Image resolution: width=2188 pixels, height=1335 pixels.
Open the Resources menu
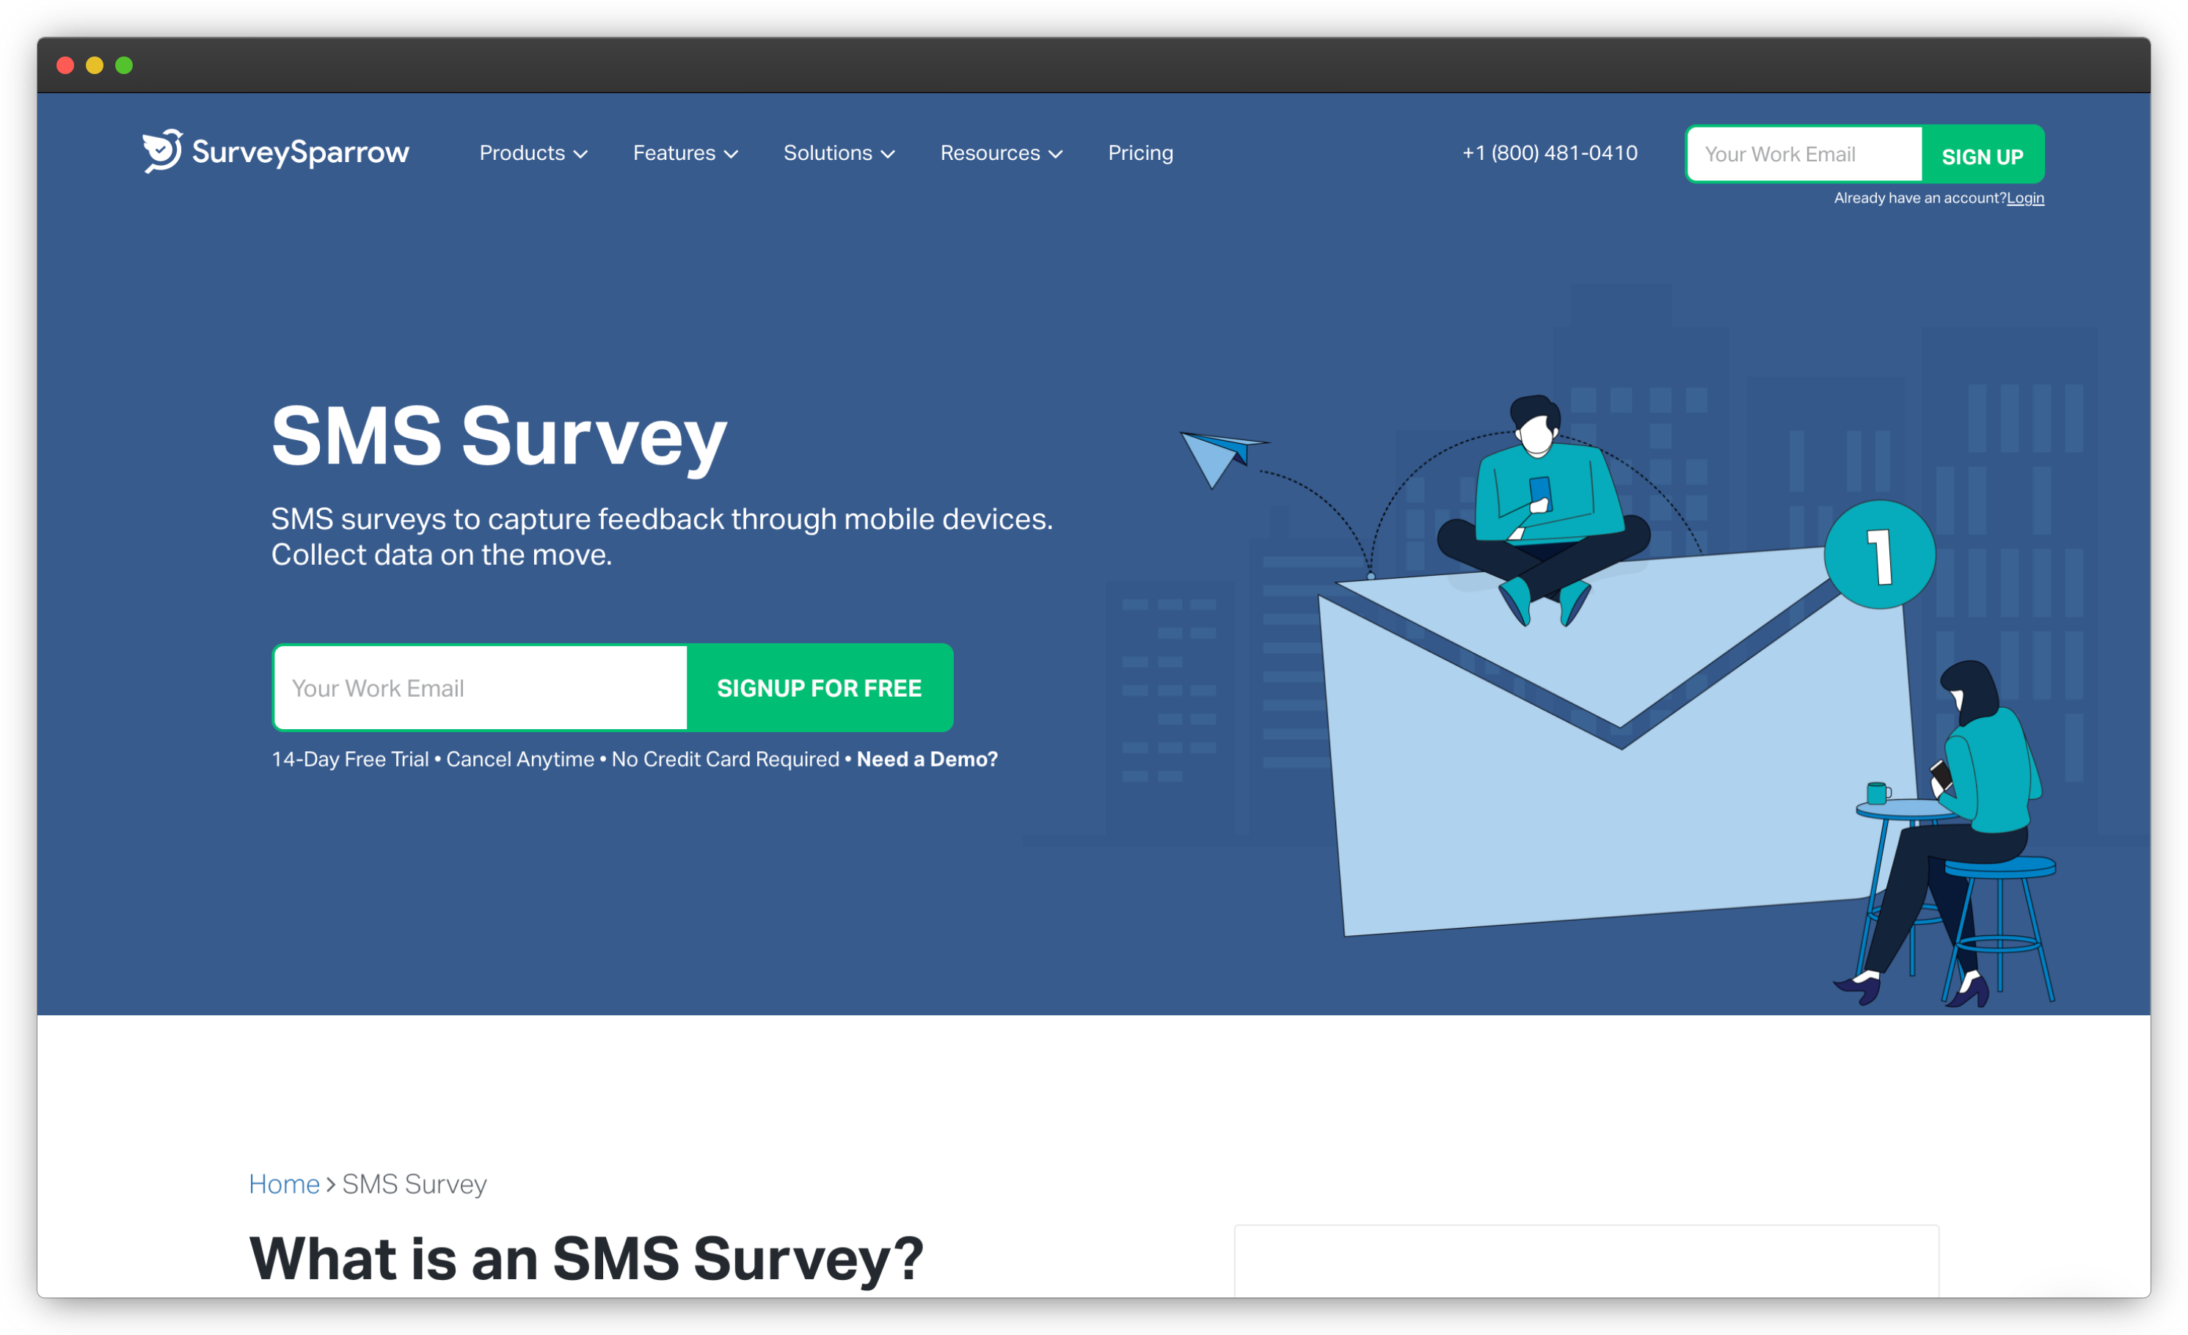pos(997,152)
